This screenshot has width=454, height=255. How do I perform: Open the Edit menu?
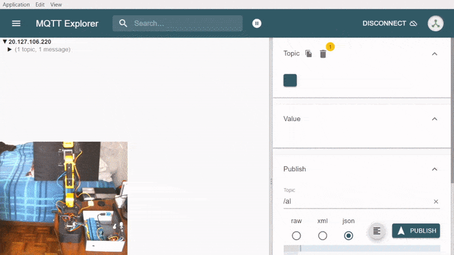click(40, 5)
